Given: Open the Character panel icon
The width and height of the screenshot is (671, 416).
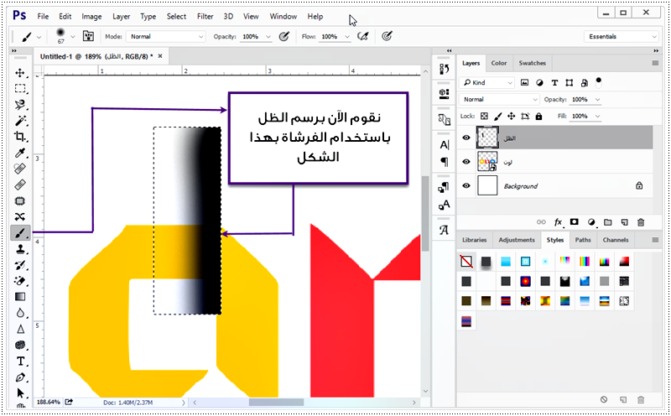Looking at the screenshot, I should click(x=445, y=145).
